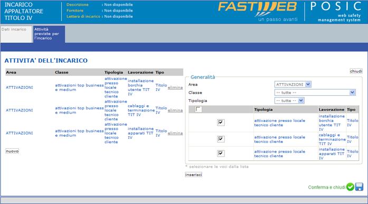Click elimina for installazione borchia utente row

coord(175,87)
